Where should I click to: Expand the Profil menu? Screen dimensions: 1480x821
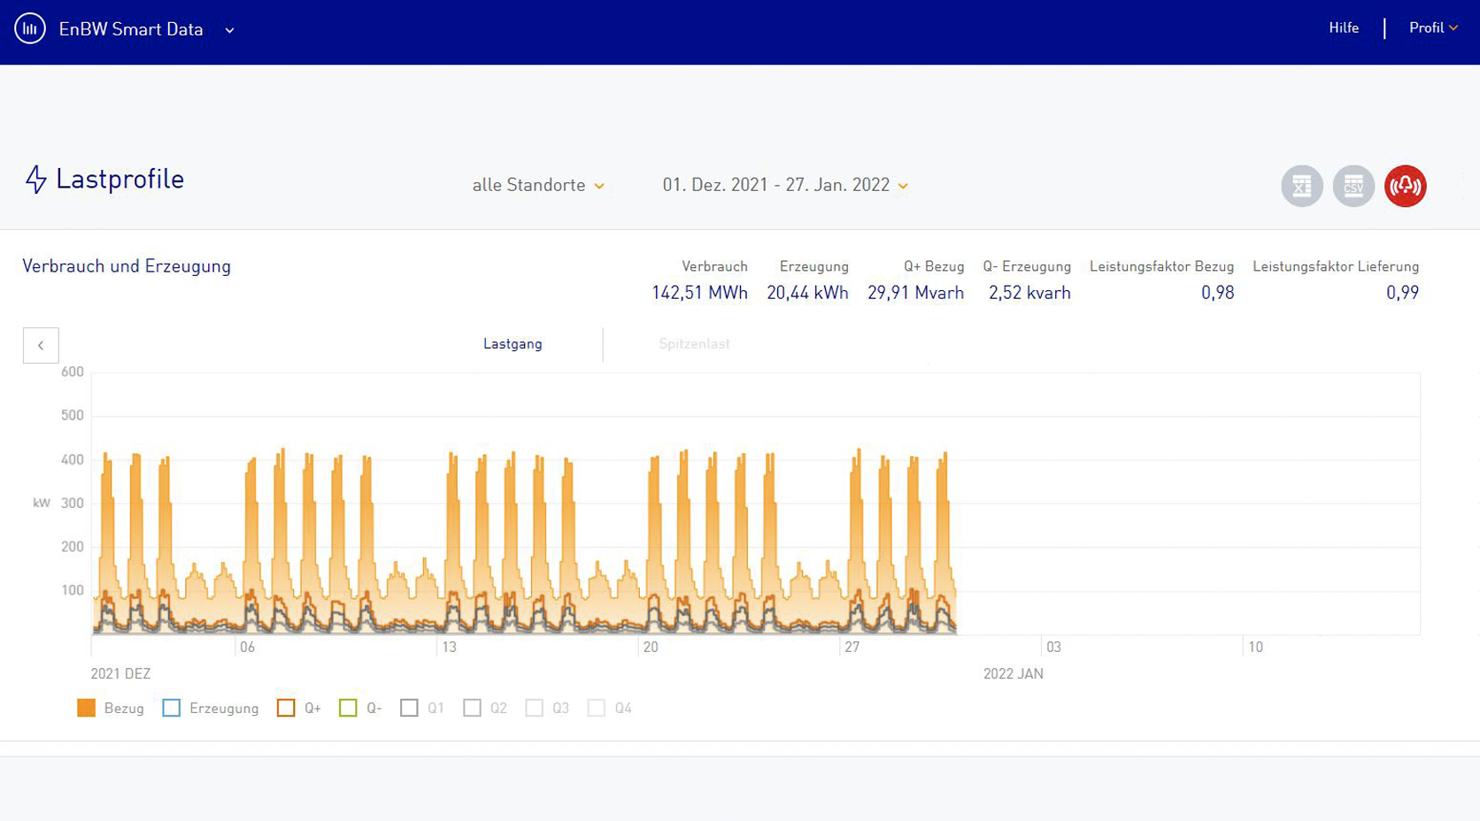(1433, 28)
